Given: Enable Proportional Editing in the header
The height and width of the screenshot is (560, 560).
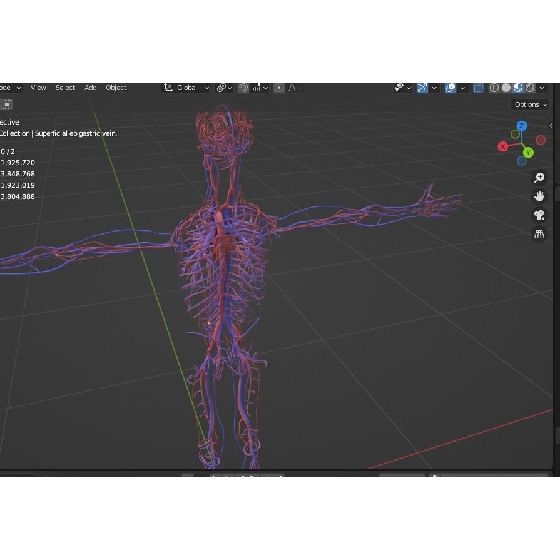Looking at the screenshot, I should pos(279,88).
